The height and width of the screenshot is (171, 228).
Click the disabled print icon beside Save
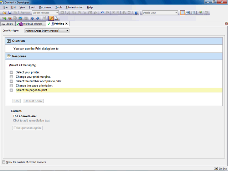(x=15, y=13)
